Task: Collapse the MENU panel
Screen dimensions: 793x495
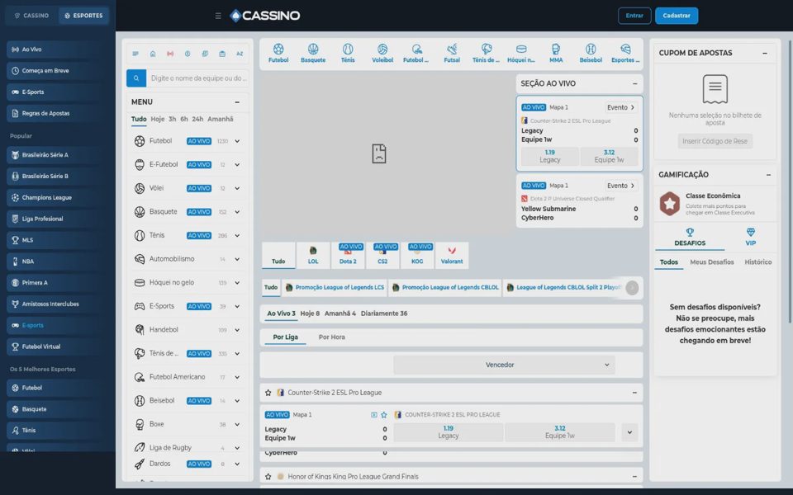Action: click(x=237, y=102)
